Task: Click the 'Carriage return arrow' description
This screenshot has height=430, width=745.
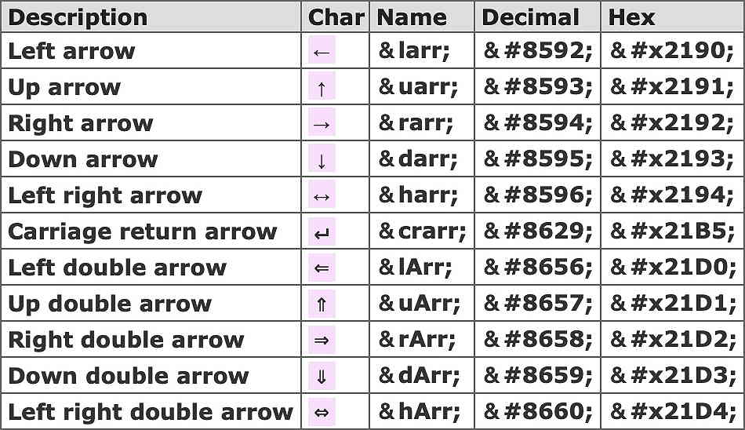Action: click(143, 232)
